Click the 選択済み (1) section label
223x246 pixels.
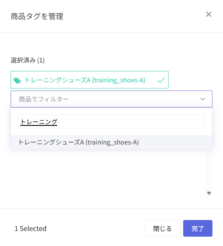click(x=28, y=60)
